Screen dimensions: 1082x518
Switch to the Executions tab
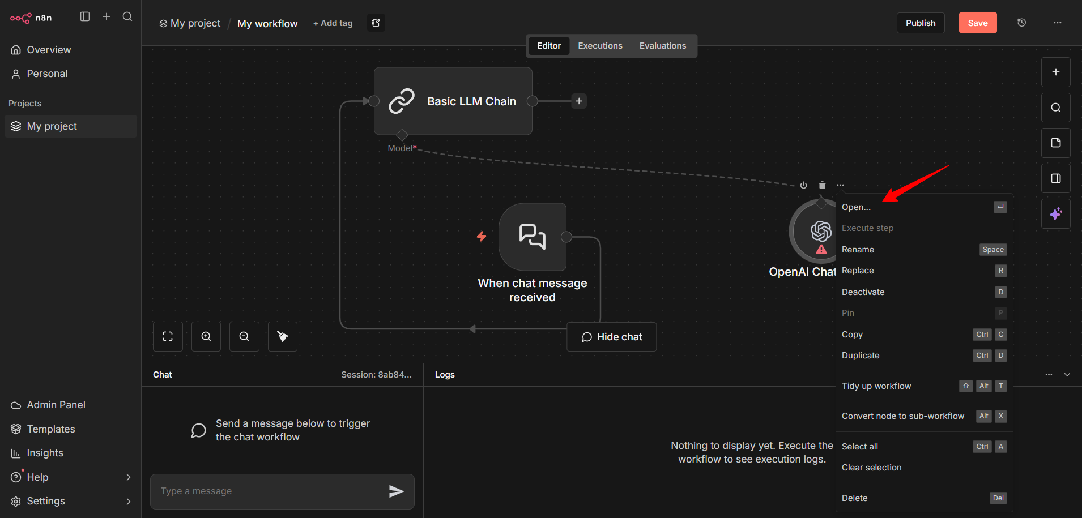(x=600, y=45)
